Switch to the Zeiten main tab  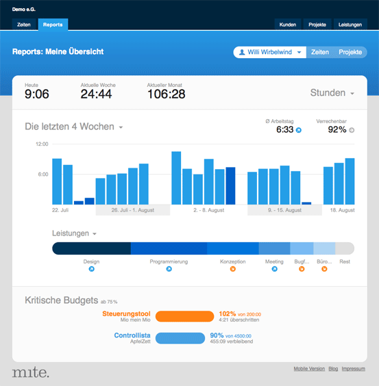(x=24, y=25)
